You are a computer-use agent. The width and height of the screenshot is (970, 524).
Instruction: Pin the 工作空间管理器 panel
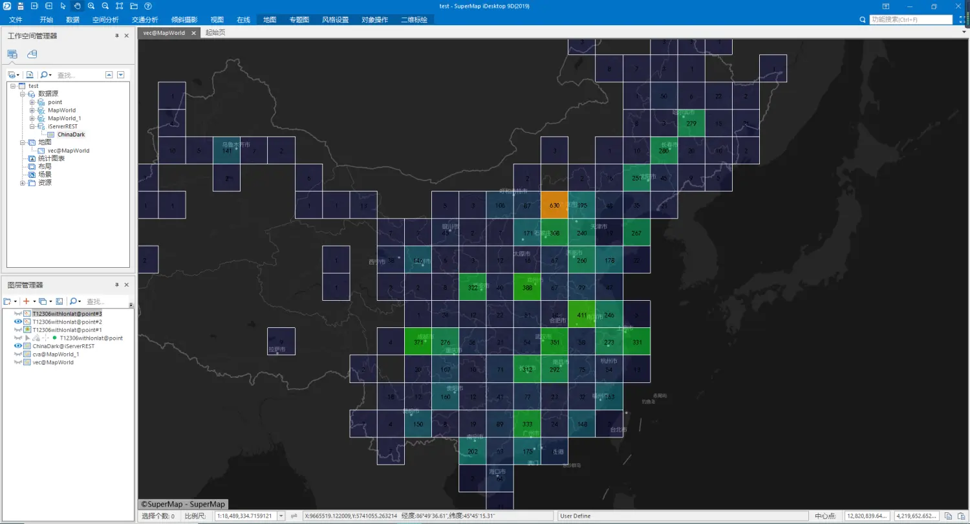[117, 36]
